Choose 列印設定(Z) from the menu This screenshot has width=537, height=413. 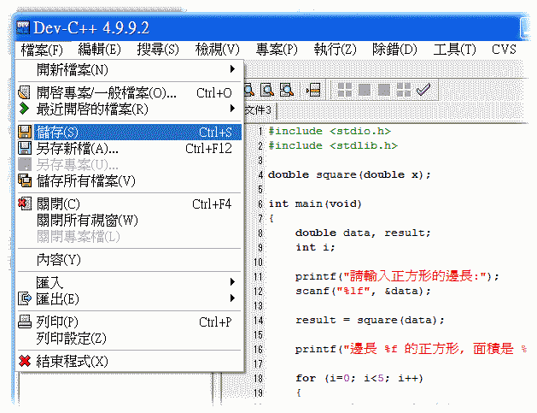point(130,339)
